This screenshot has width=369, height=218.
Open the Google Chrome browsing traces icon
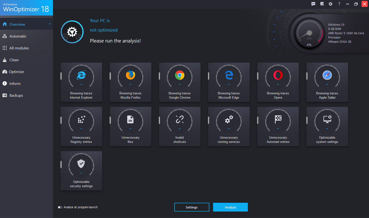pyautogui.click(x=180, y=75)
